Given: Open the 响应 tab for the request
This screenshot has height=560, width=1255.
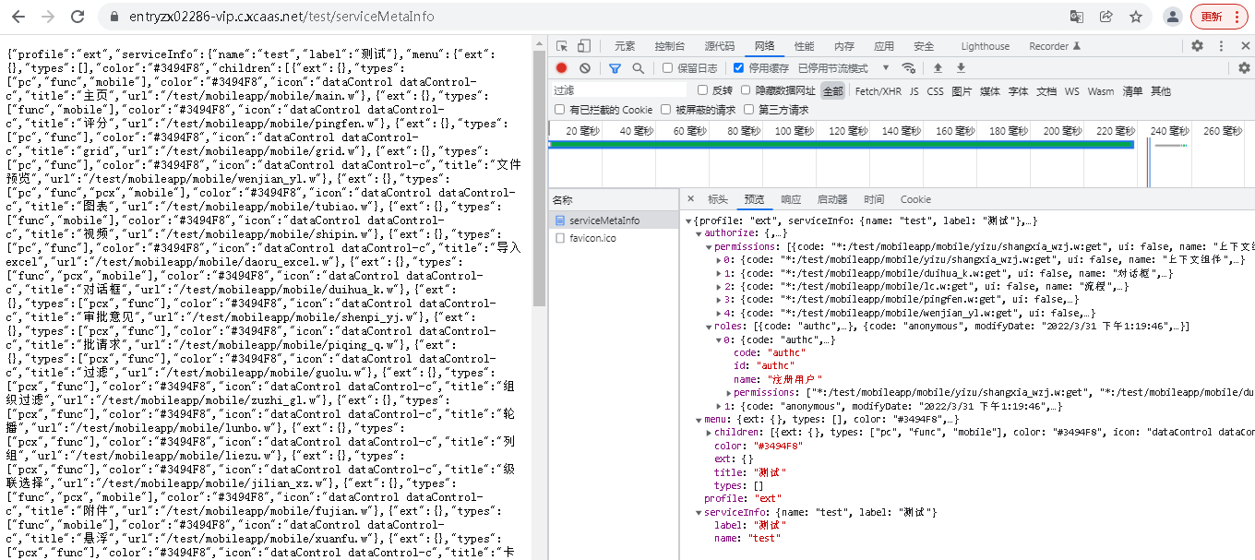Looking at the screenshot, I should (x=791, y=199).
